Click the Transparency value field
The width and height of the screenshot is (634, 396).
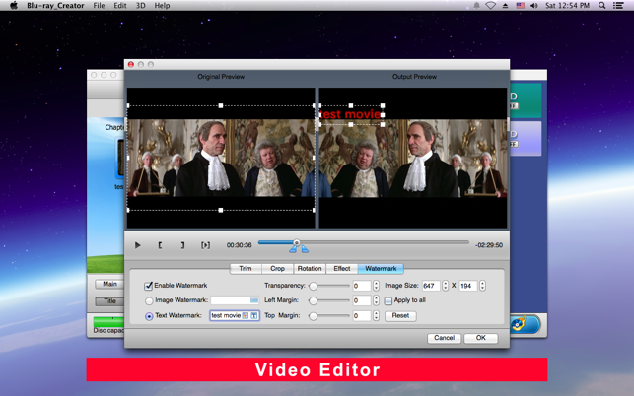point(362,286)
